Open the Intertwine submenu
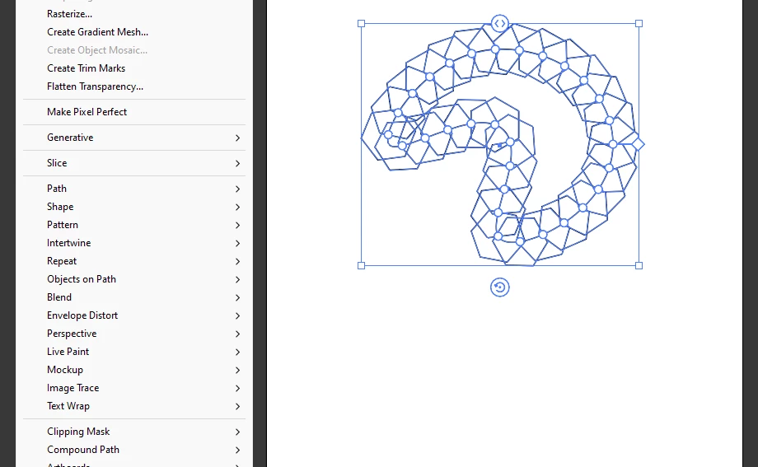The image size is (758, 467). coord(134,243)
